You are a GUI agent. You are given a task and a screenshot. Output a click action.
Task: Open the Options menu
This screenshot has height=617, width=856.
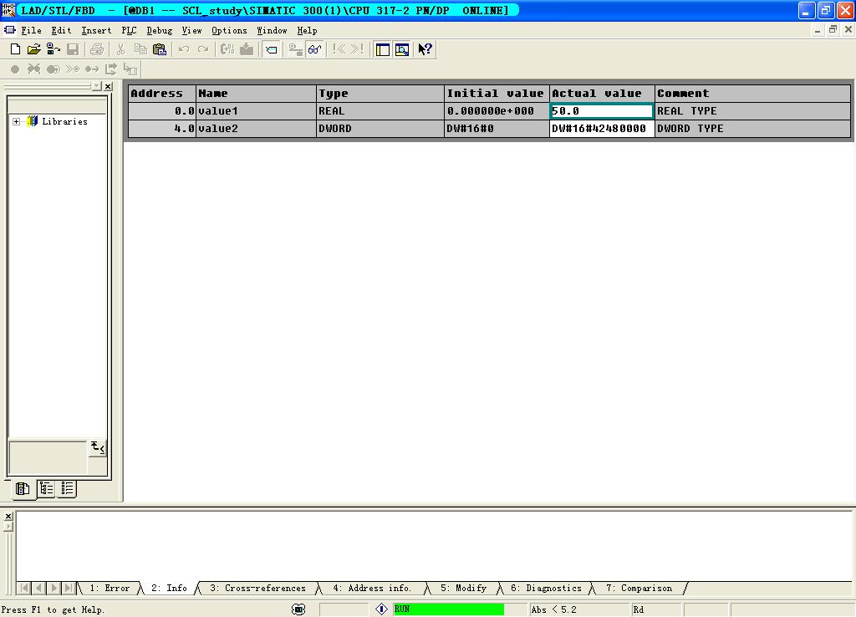click(229, 31)
